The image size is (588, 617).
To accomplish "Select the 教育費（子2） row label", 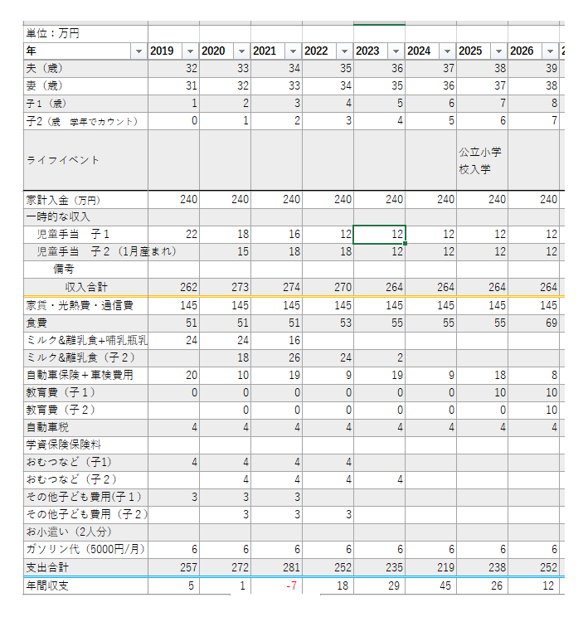I will point(85,410).
